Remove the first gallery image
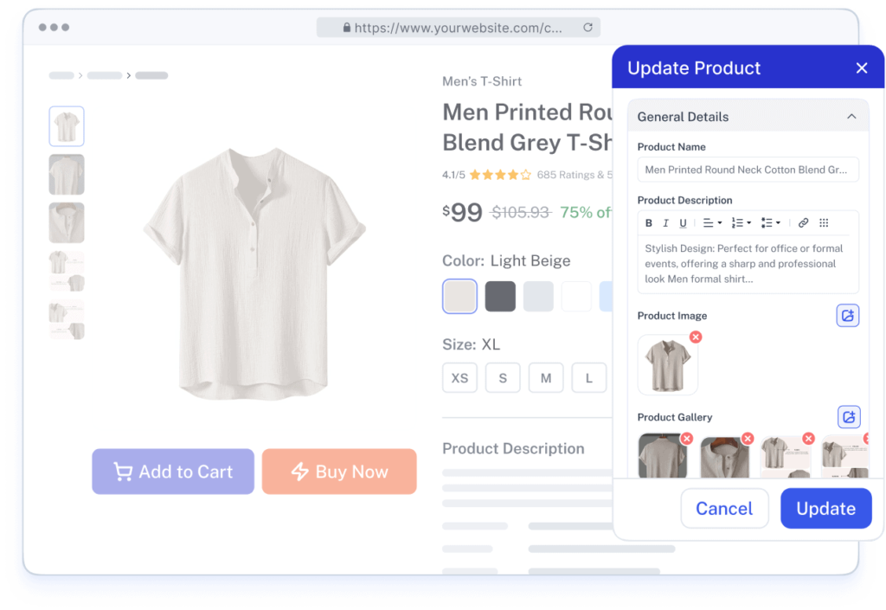This screenshot has width=886, height=610. point(686,439)
